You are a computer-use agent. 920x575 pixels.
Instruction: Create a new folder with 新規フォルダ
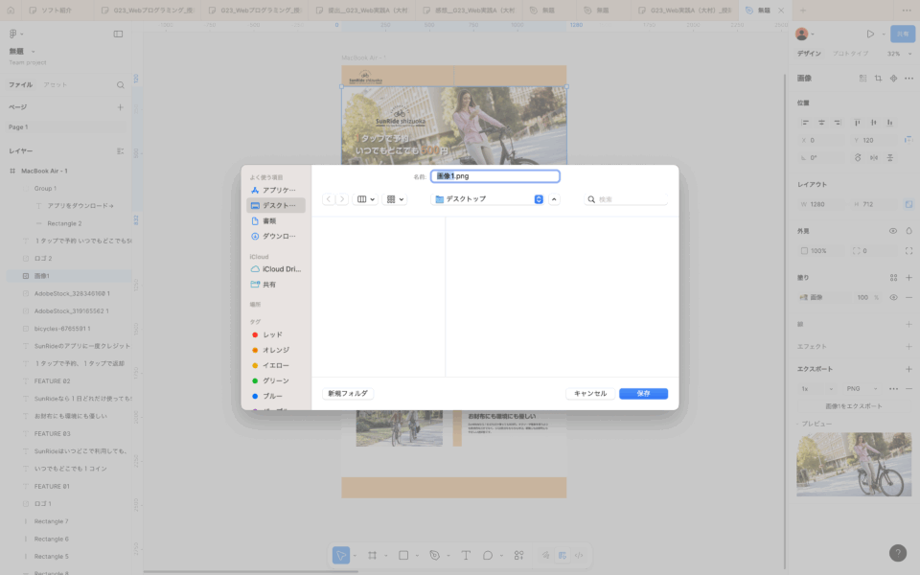(348, 393)
